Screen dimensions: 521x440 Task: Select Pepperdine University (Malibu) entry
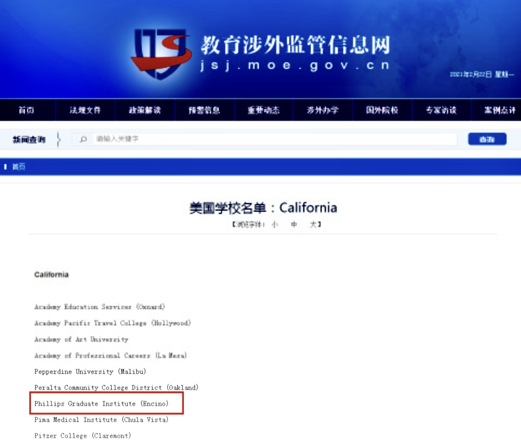coord(90,372)
